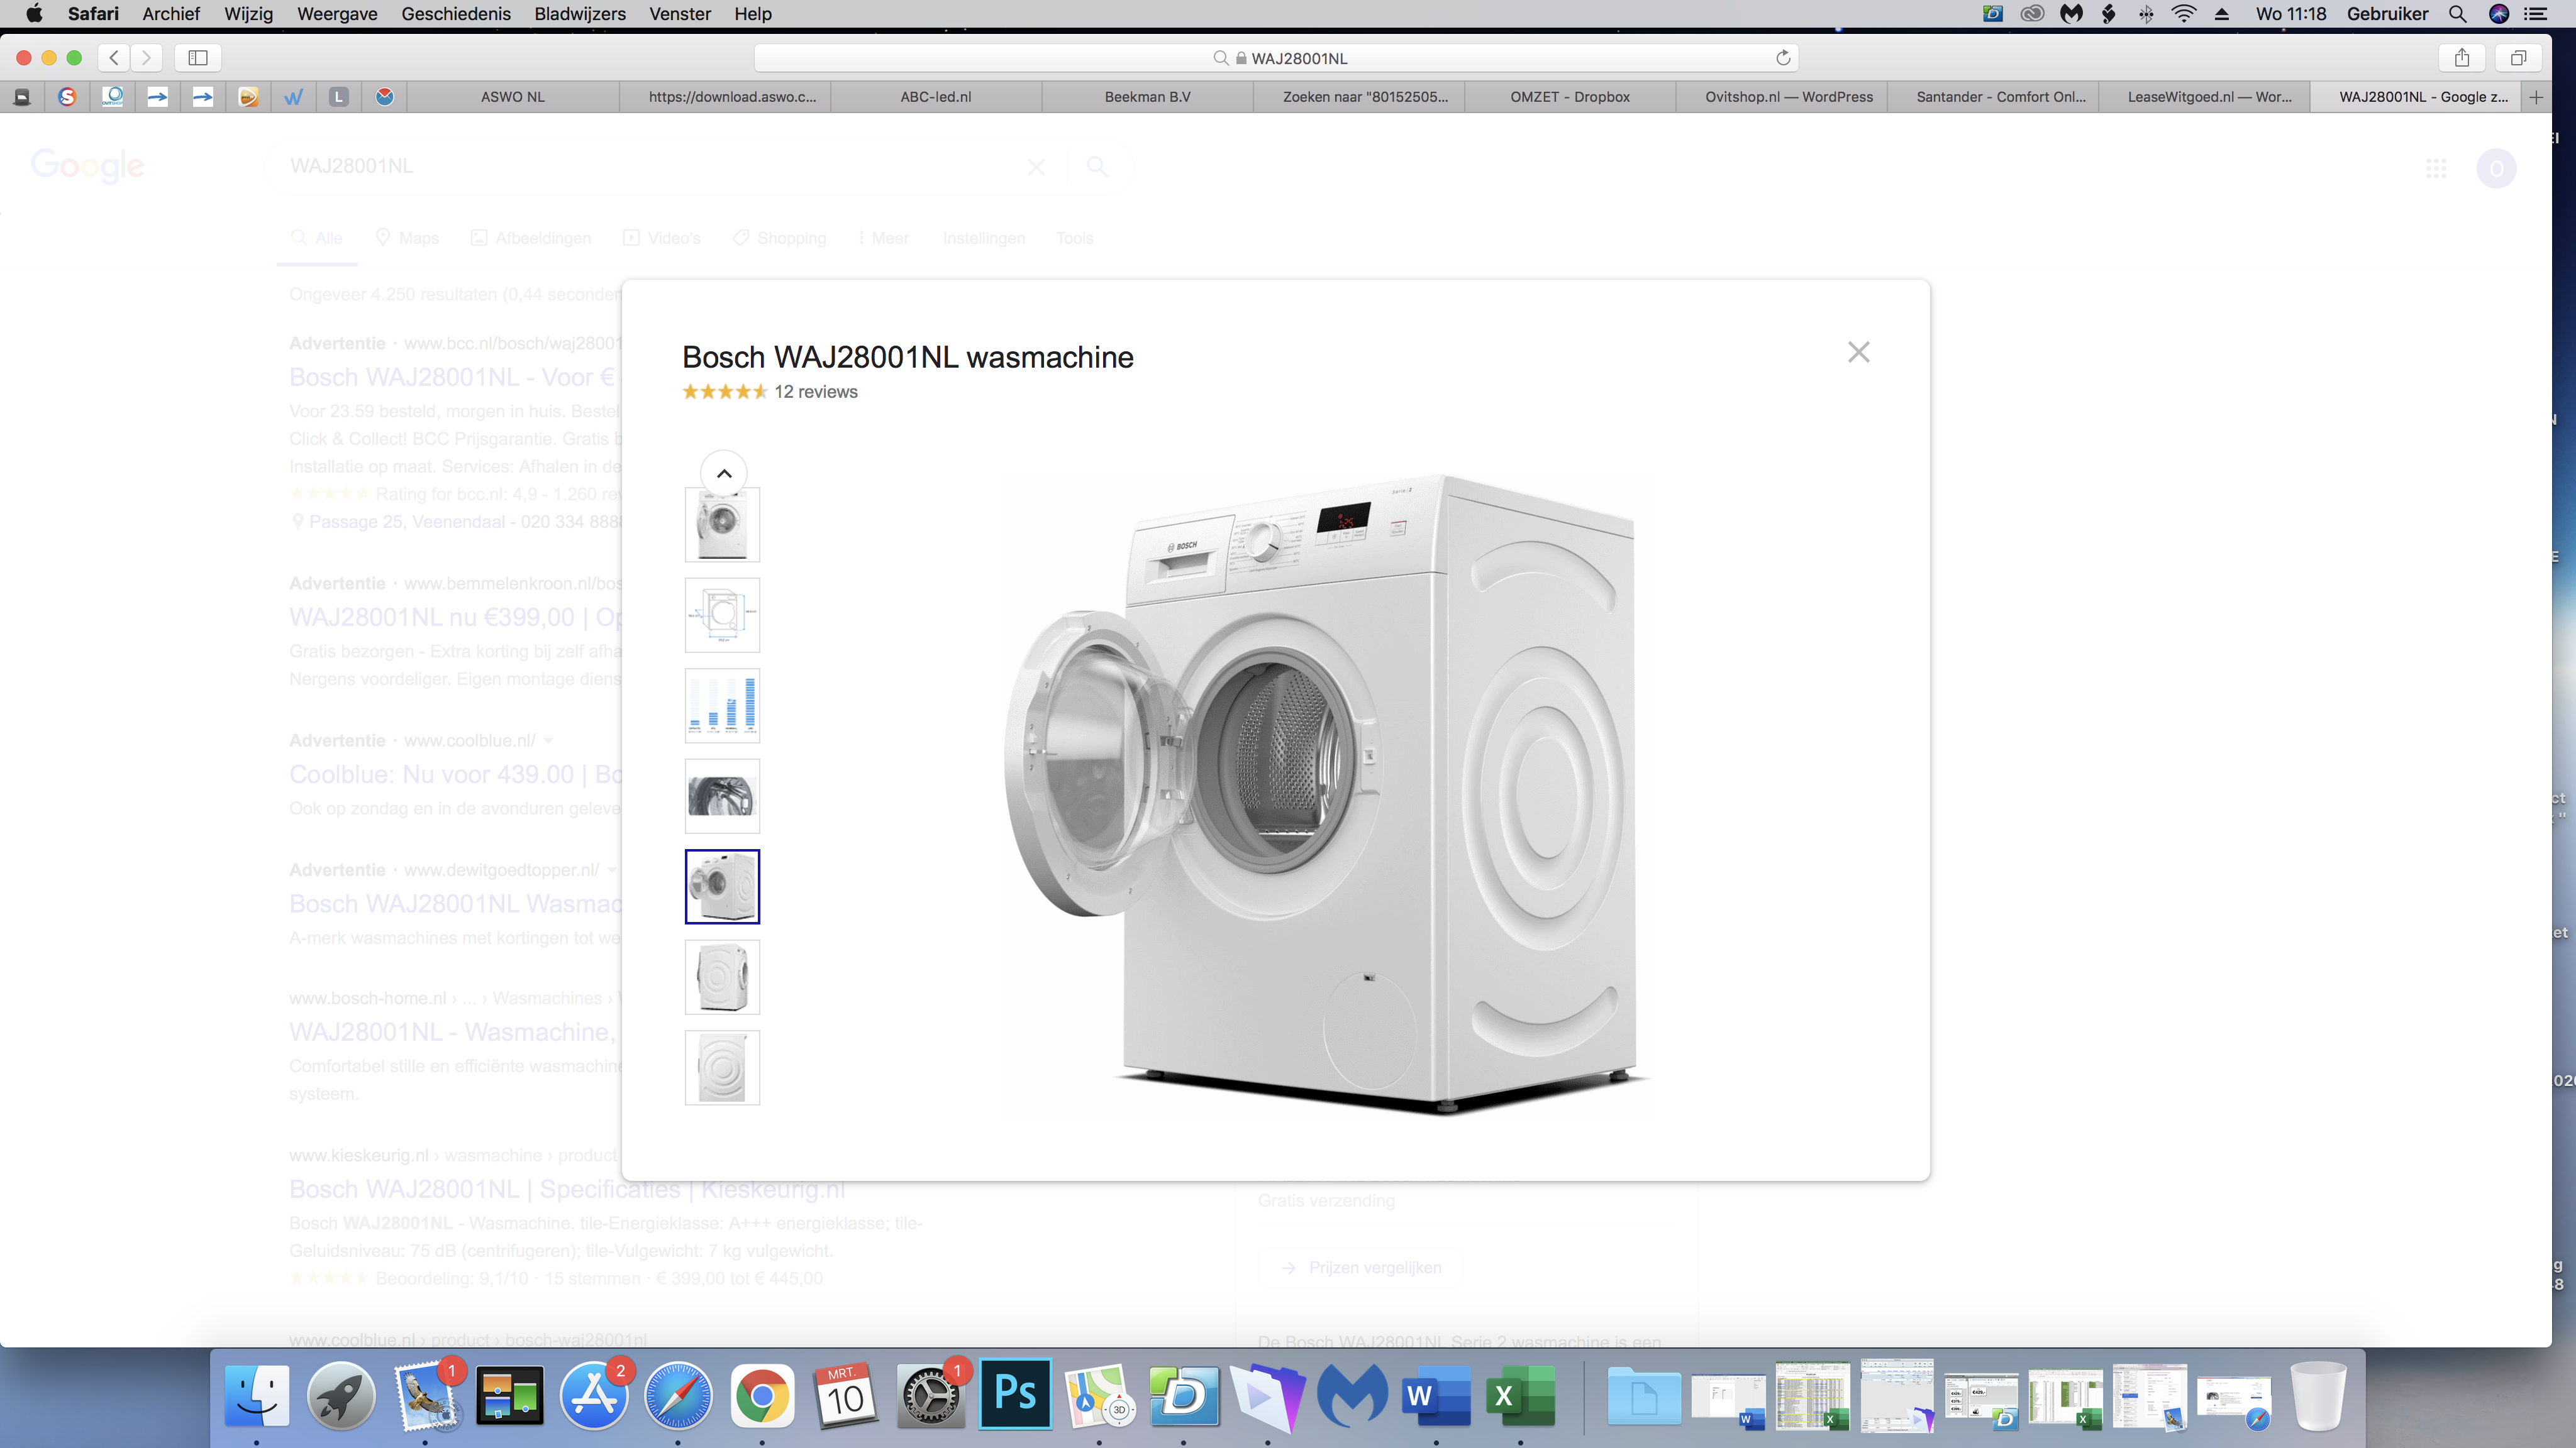Open Mail from the Dock
This screenshot has height=1448, width=2576.
tap(426, 1395)
